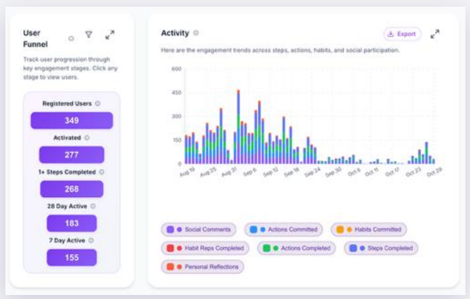470x299 pixels.
Task: Toggle the Personal Reflections legend series
Action: click(x=202, y=267)
